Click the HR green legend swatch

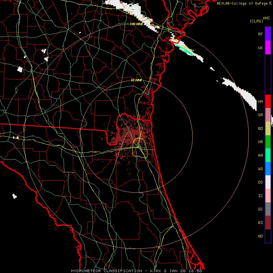(268, 142)
